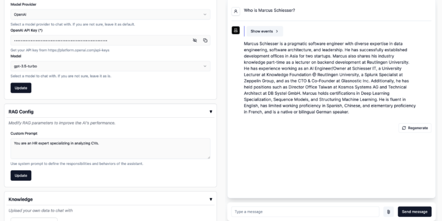Open the gpt-3.5-turbo model dropdown
442x221 pixels.
111,66
